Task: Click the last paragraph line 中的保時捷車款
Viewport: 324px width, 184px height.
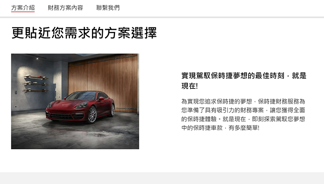Action: pyautogui.click(x=220, y=128)
